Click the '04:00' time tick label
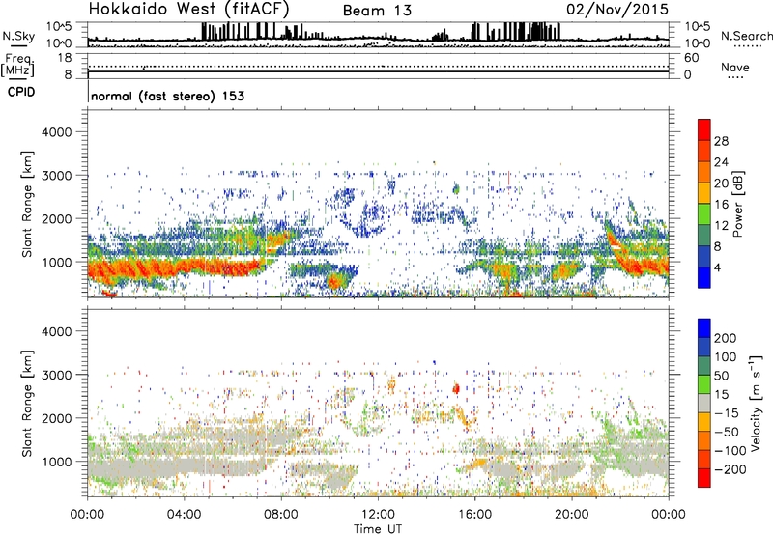 tap(184, 515)
